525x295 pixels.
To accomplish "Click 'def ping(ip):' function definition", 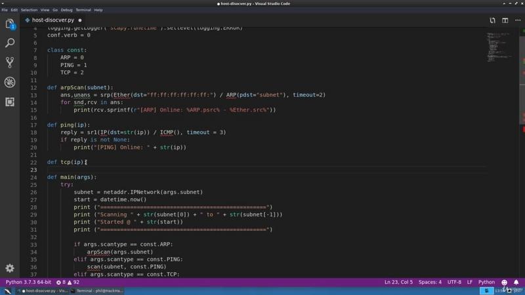I will (x=68, y=125).
